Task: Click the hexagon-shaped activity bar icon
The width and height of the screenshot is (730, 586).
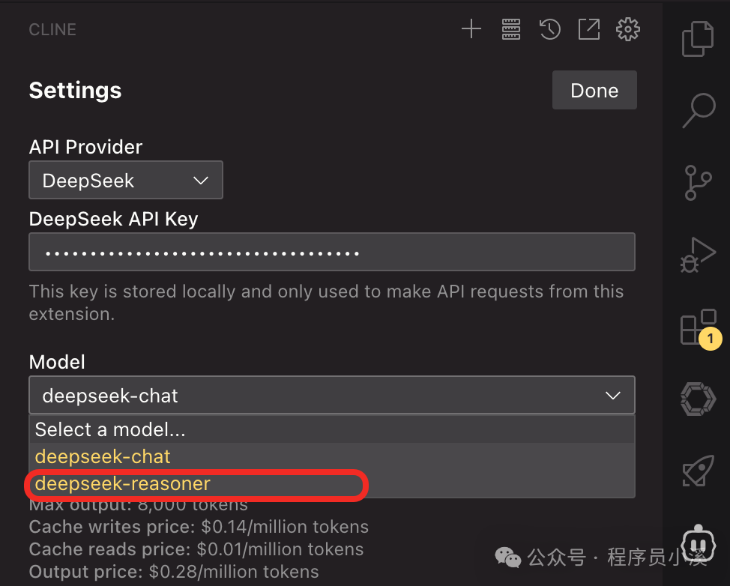Action: click(x=698, y=398)
